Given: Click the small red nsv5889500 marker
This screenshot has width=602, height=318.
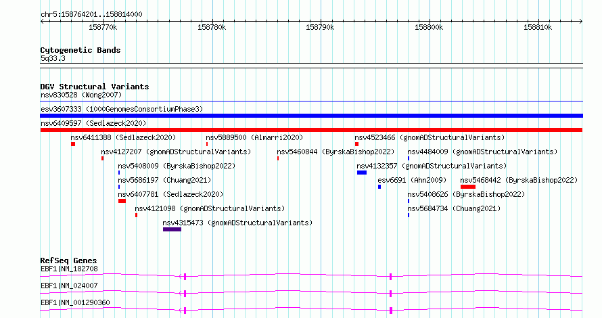Looking at the screenshot, I should [x=207, y=144].
